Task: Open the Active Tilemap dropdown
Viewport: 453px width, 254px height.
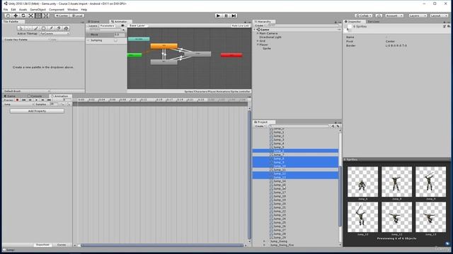Action: (x=55, y=33)
